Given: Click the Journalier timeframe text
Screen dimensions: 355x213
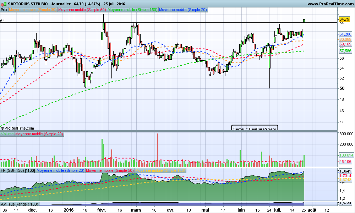Looking at the screenshot, I should [x=61, y=4].
